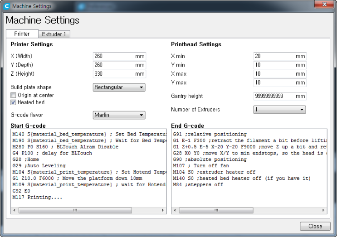The height and width of the screenshot is (237, 337).
Task: Uncheck the Heated bed checkbox
Action: pyautogui.click(x=13, y=102)
